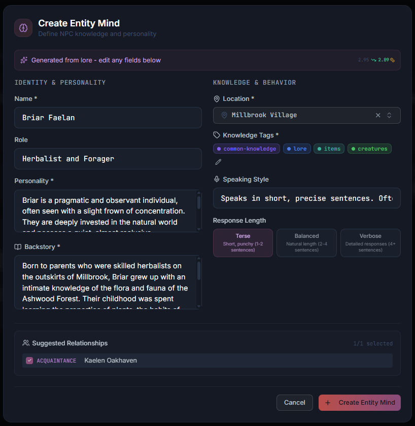
Task: Click the book icon next to Backstory
Action: [x=18, y=246]
